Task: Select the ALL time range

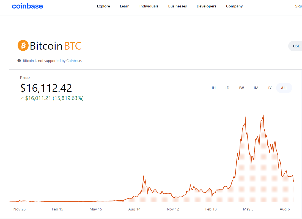Action: 284,88
